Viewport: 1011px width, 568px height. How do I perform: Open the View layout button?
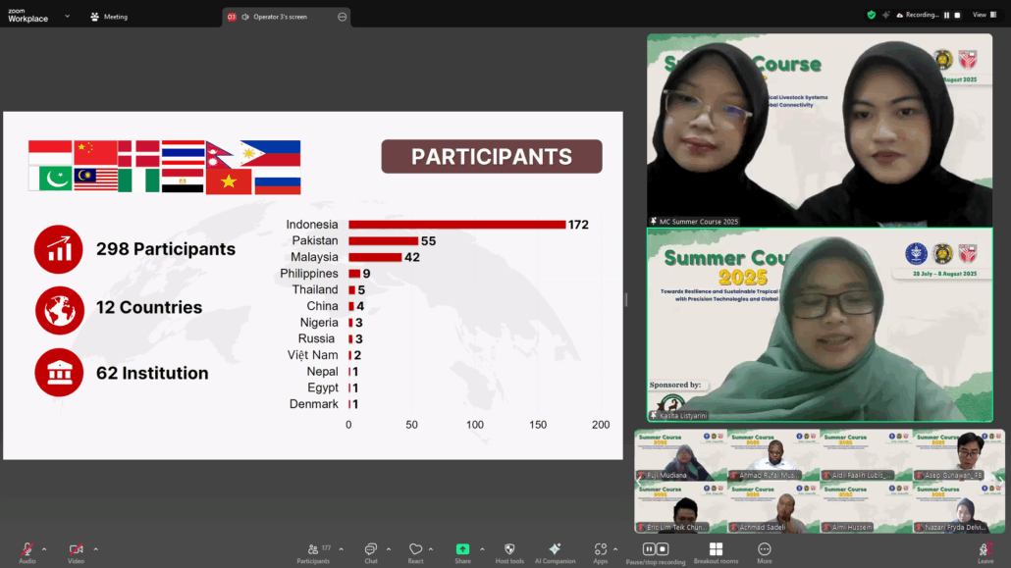click(x=983, y=15)
